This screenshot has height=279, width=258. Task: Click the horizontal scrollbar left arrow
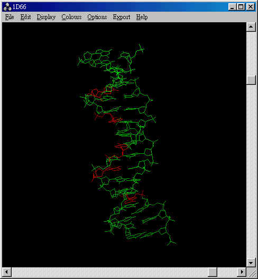[x=7, y=272]
